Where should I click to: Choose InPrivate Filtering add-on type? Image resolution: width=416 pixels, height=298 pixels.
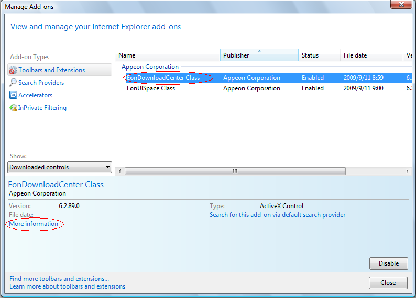click(42, 108)
